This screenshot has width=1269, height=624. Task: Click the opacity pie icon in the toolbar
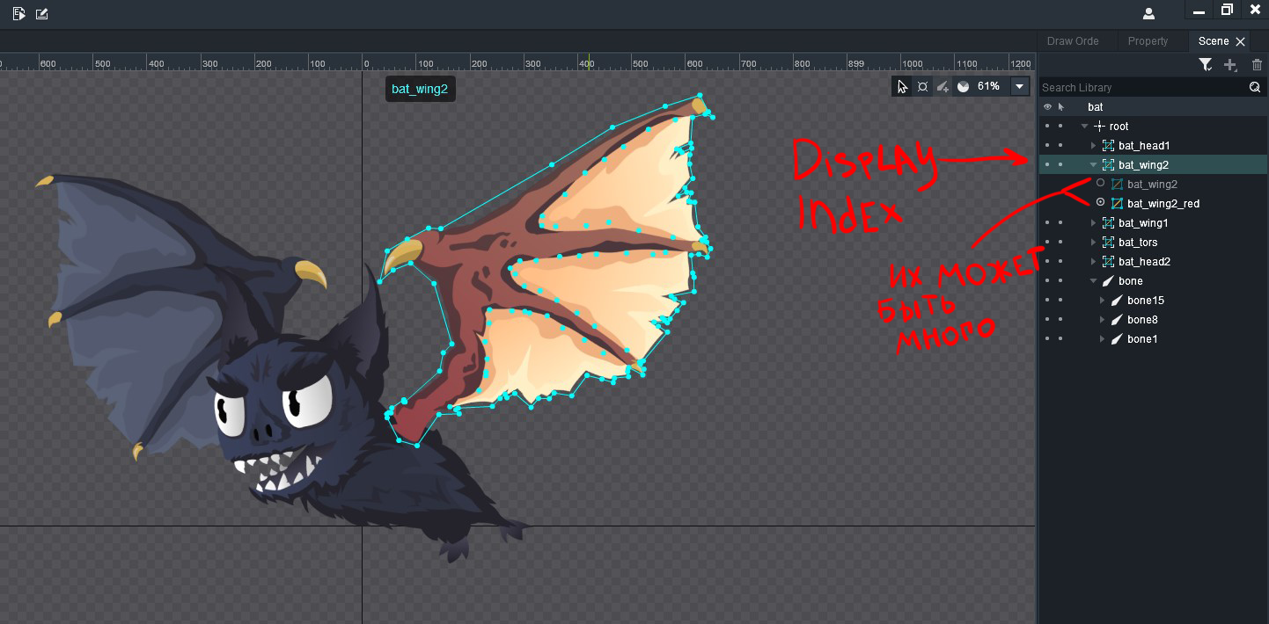(962, 86)
